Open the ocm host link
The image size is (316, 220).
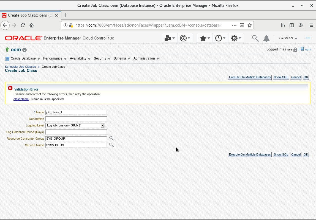308,49
